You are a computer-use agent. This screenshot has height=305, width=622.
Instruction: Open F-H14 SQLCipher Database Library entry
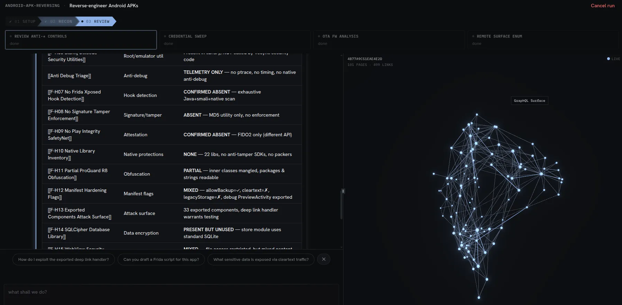79,233
